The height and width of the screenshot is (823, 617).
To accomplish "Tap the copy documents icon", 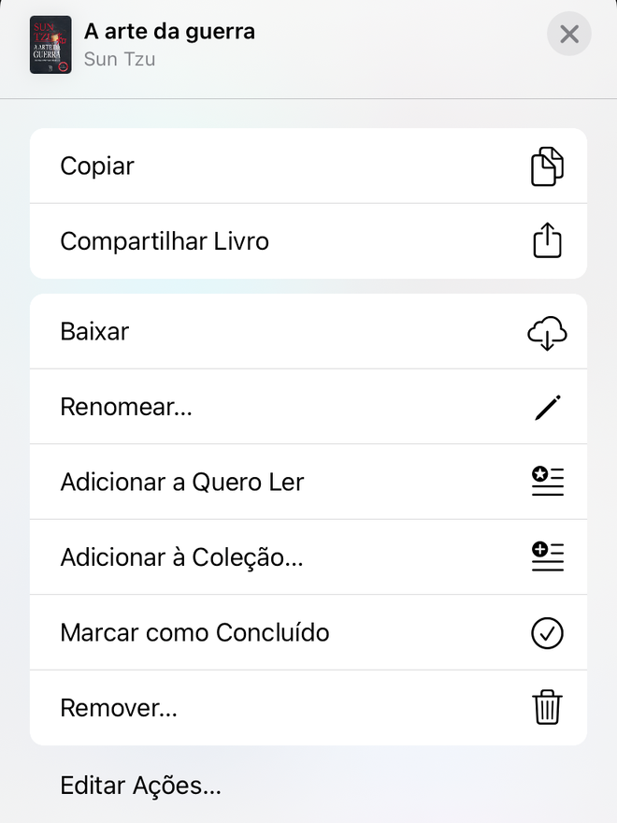I will click(x=547, y=166).
